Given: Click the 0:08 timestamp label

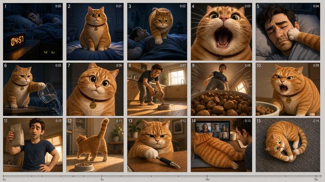Looking at the screenshot, I should (247, 65).
